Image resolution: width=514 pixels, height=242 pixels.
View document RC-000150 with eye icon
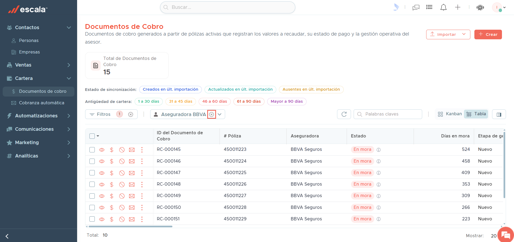[102, 208]
